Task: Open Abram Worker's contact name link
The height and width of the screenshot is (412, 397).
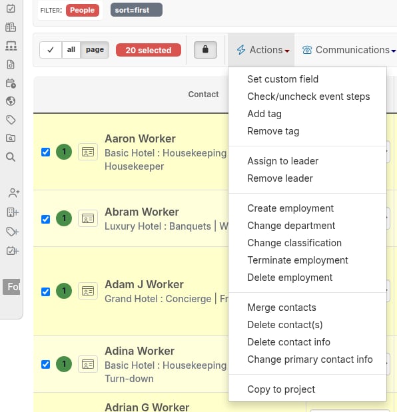Action: 142,212
